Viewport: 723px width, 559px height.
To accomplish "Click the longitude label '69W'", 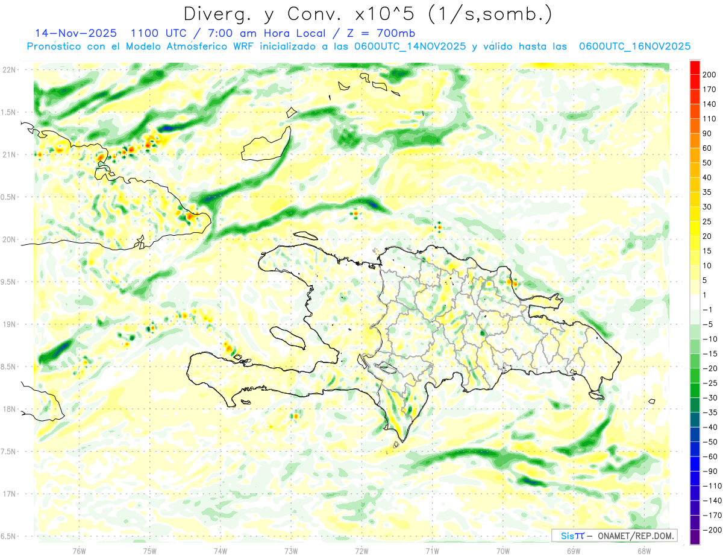I will coord(574,551).
